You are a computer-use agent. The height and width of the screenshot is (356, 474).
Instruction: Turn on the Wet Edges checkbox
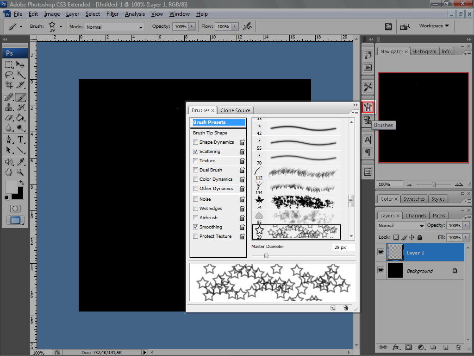coord(195,209)
